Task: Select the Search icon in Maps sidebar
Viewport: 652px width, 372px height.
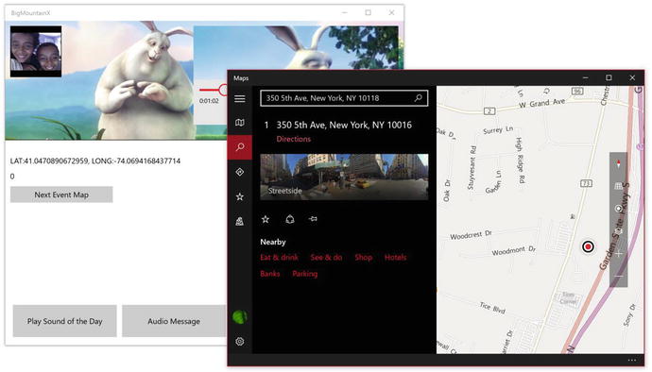Action: 240,147
